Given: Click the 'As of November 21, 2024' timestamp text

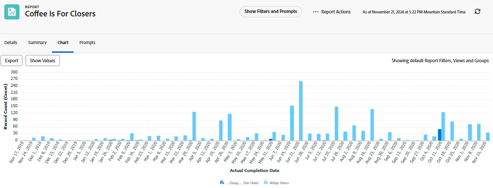Looking at the screenshot, I should [414, 12].
